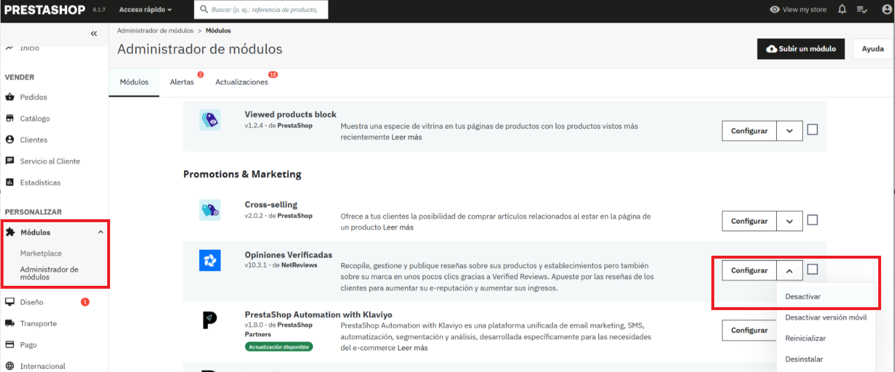Click the Cross-selling module icon
The width and height of the screenshot is (895, 372).
[209, 210]
